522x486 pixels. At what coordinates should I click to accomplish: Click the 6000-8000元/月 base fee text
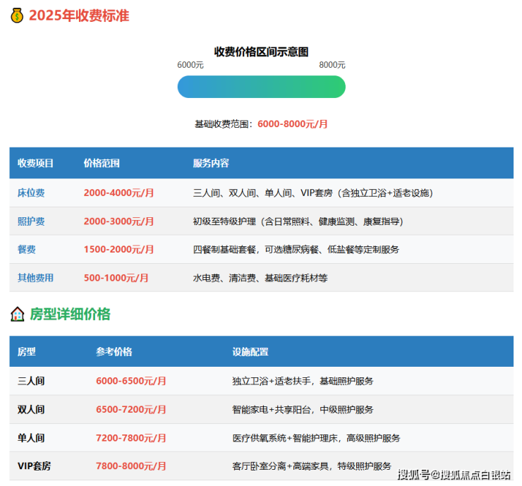(x=292, y=124)
